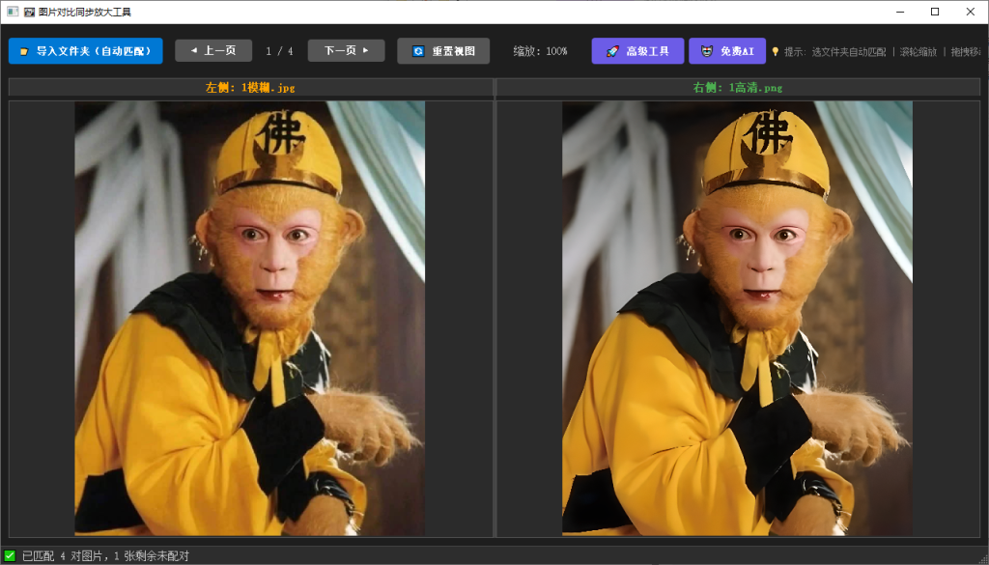Image resolution: width=989 pixels, height=565 pixels.
Task: Click the green checkmark in status bar
Action: (10, 555)
